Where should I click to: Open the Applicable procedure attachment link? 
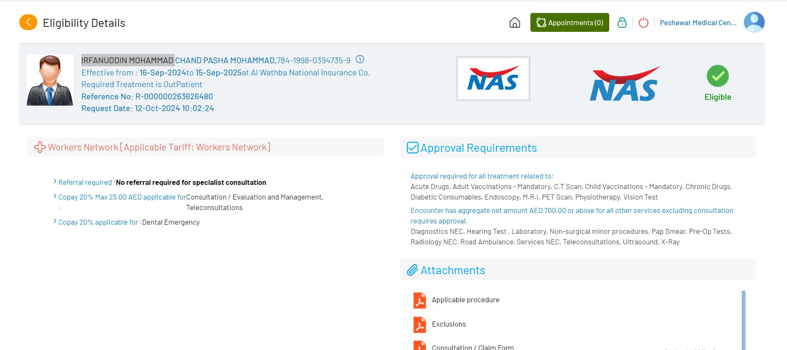[465, 300]
